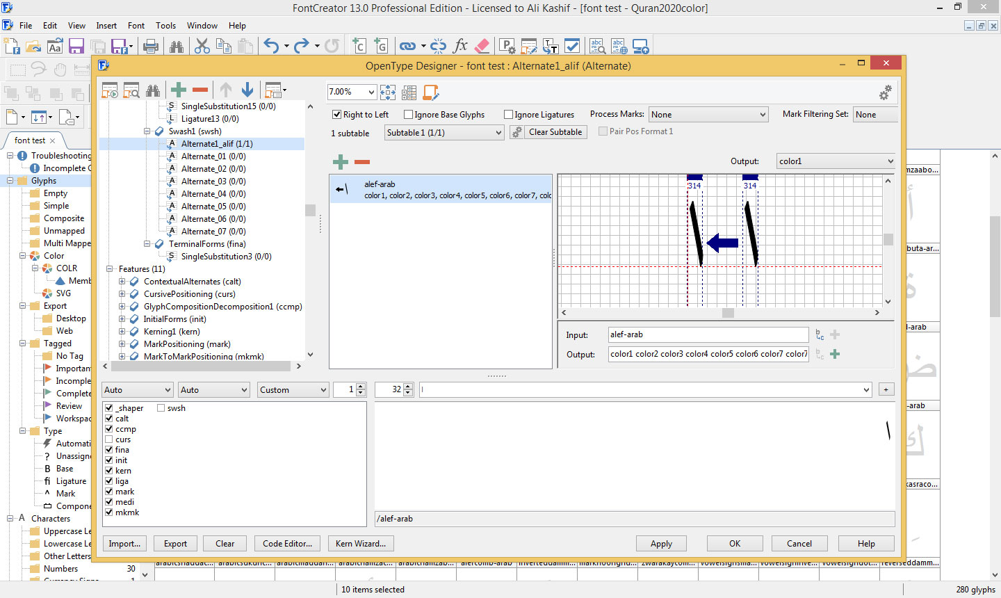Viewport: 1001px width, 598px height.
Task: Enable the curs feature checkbox
Action: [109, 439]
